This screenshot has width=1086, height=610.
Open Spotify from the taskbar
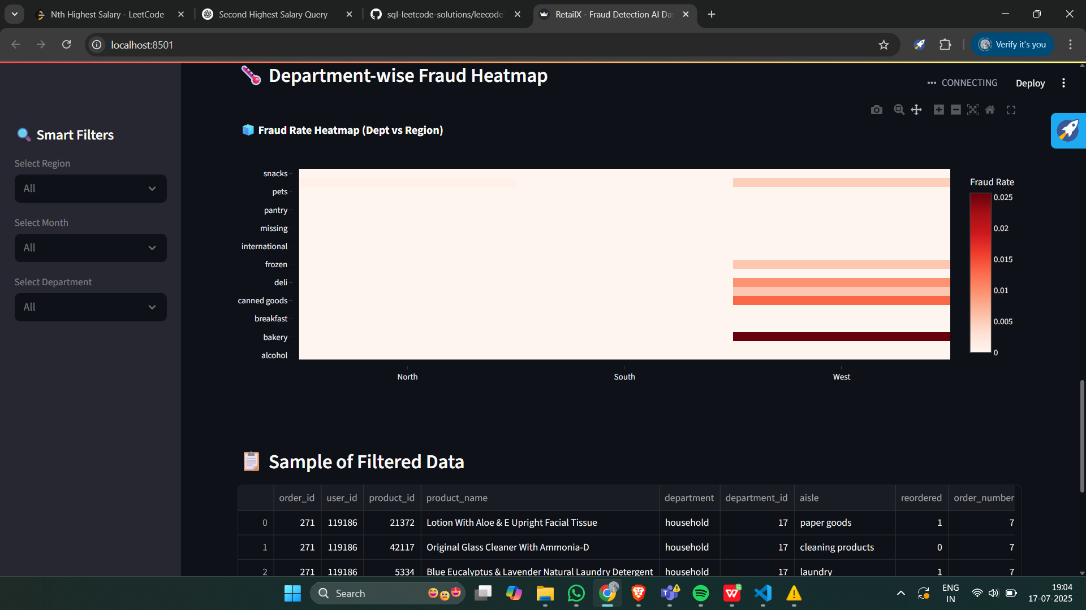coord(700,593)
